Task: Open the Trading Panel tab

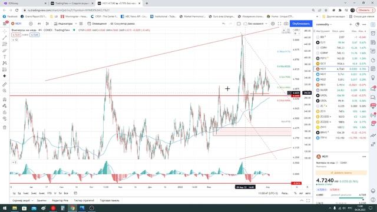Action: (x=110, y=200)
